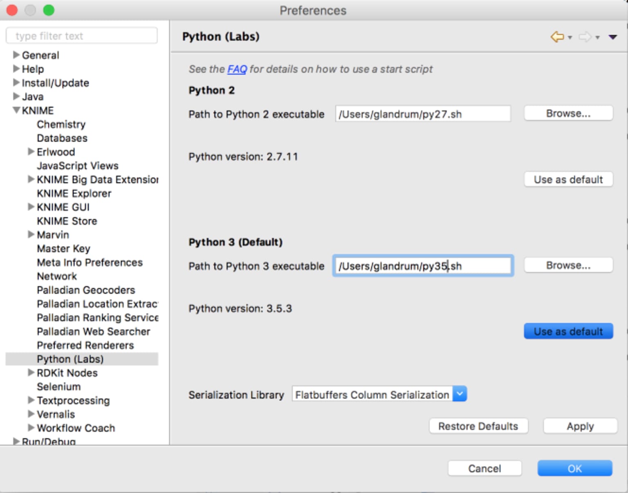
Task: Click the Python 2 executable path field
Action: point(423,114)
